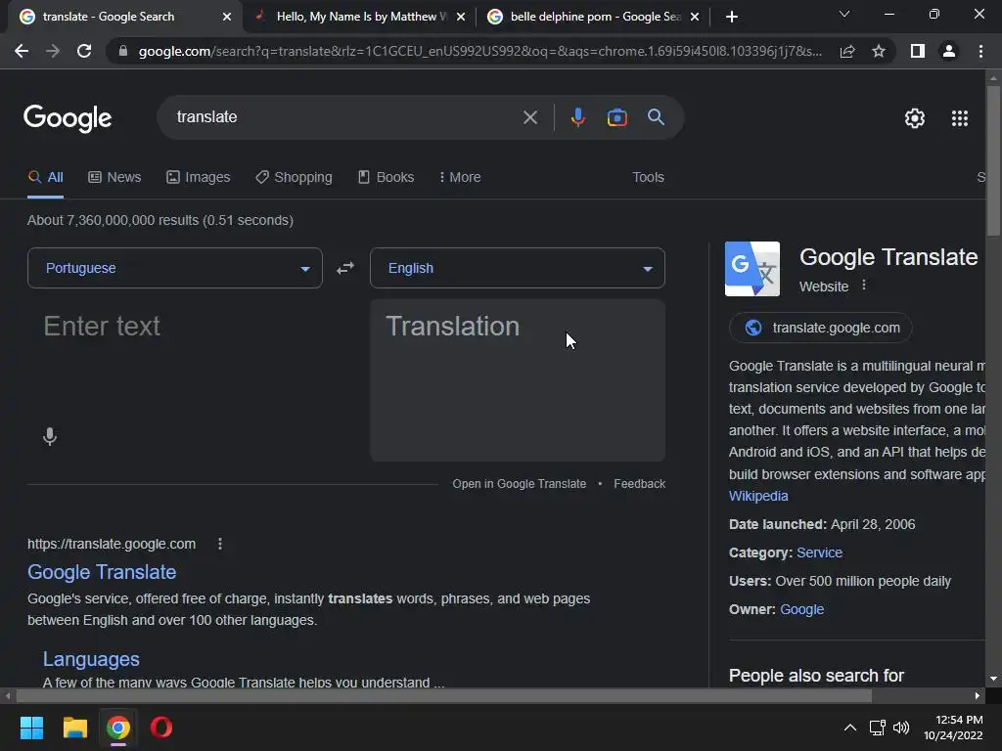Select the Books results tab

coord(386,177)
